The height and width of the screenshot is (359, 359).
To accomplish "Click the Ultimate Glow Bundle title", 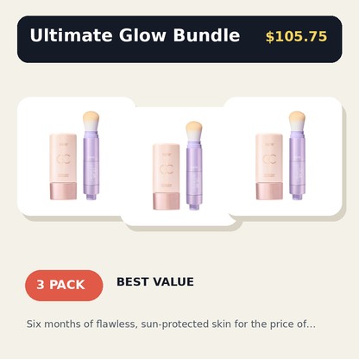I will point(135,35).
